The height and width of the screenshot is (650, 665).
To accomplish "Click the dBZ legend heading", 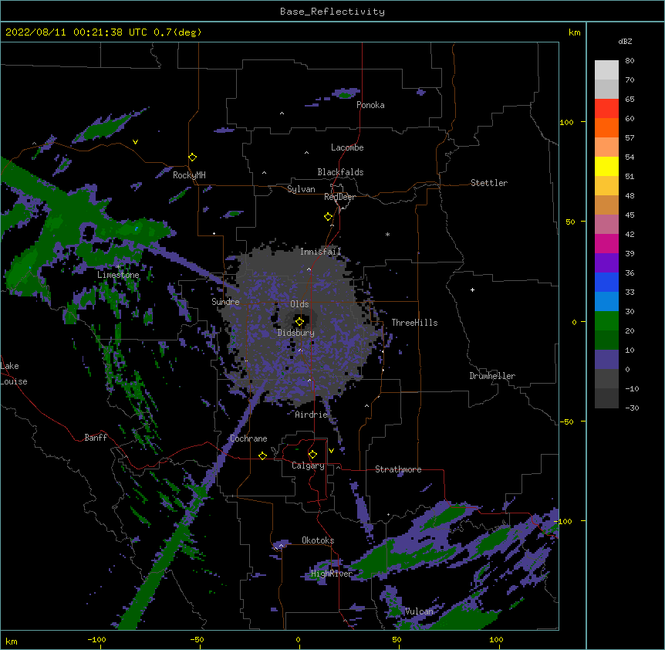I will (625, 42).
